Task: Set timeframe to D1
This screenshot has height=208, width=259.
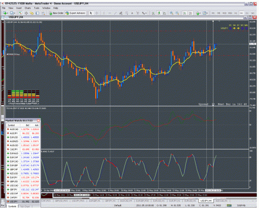Action: (247, 13)
